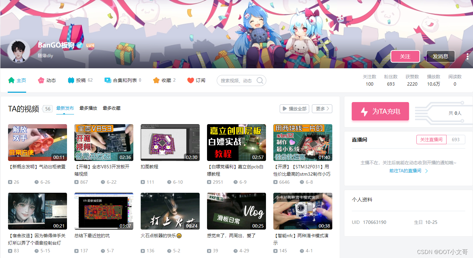Click the home icon beside 主页
Screen dimensions: 473x258
pos(11,80)
